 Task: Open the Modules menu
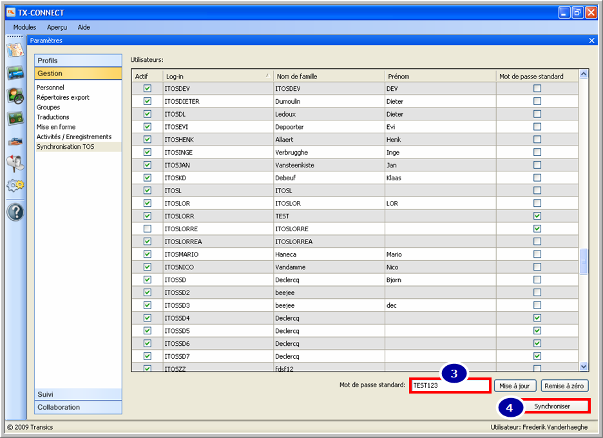pyautogui.click(x=24, y=27)
